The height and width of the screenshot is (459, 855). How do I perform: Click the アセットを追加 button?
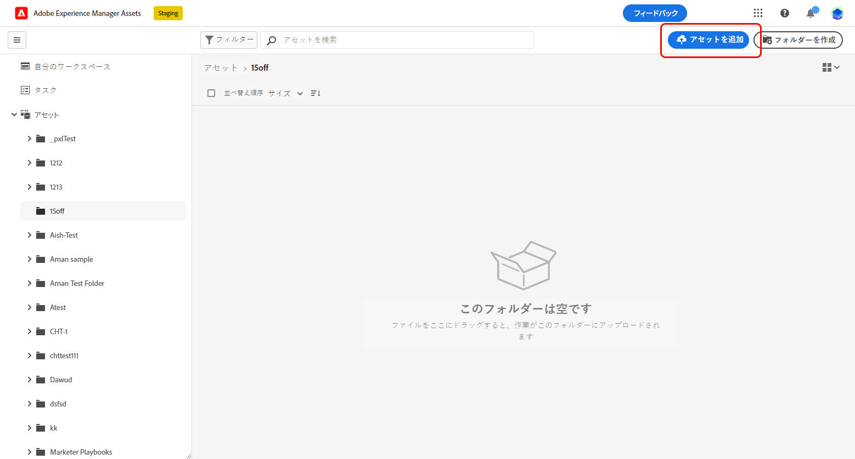[708, 40]
